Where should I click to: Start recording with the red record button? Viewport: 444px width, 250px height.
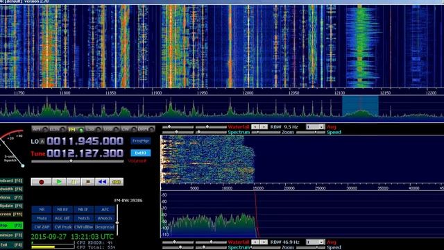[x=42, y=182]
